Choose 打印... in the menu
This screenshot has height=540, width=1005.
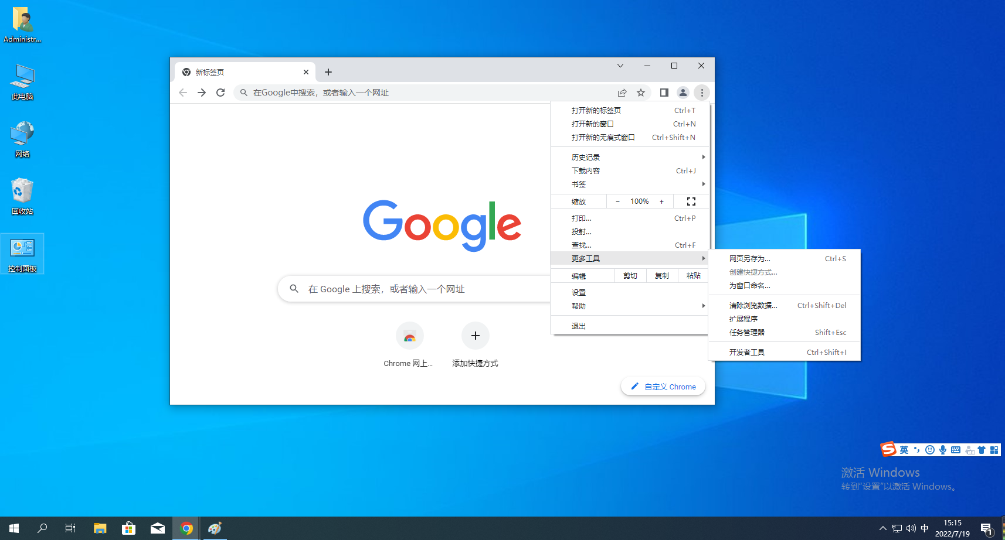coord(629,218)
